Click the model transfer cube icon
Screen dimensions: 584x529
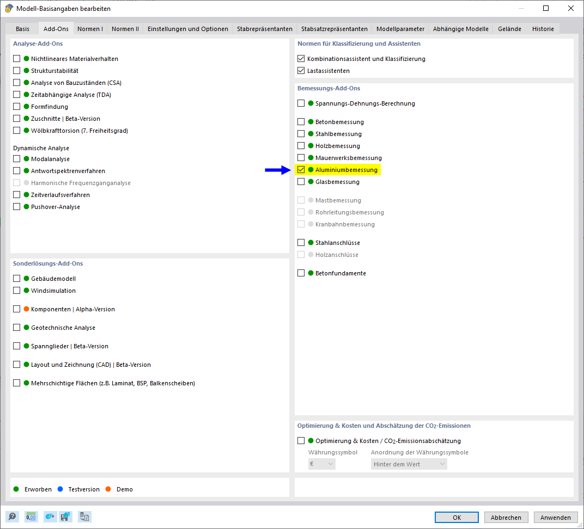coord(50,516)
